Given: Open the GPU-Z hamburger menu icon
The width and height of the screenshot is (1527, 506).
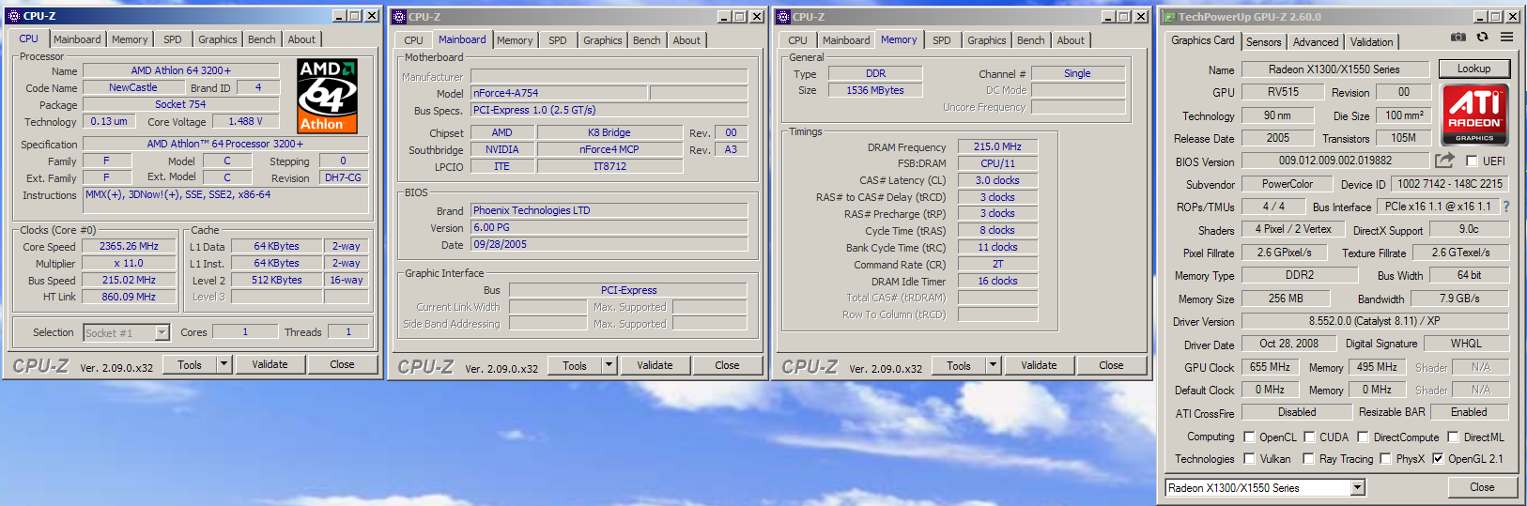Looking at the screenshot, I should coord(1506,38).
